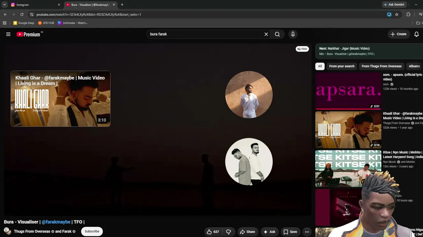
Task: View site information icon in address bar
Action: [x=31, y=14]
